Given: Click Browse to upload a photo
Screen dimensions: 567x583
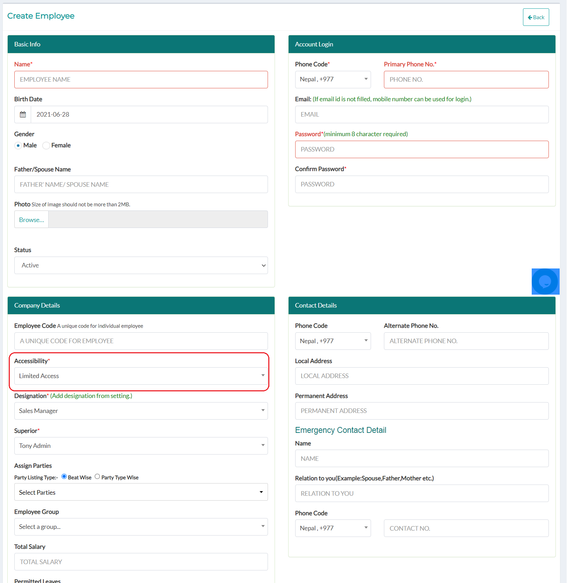Looking at the screenshot, I should tap(31, 220).
